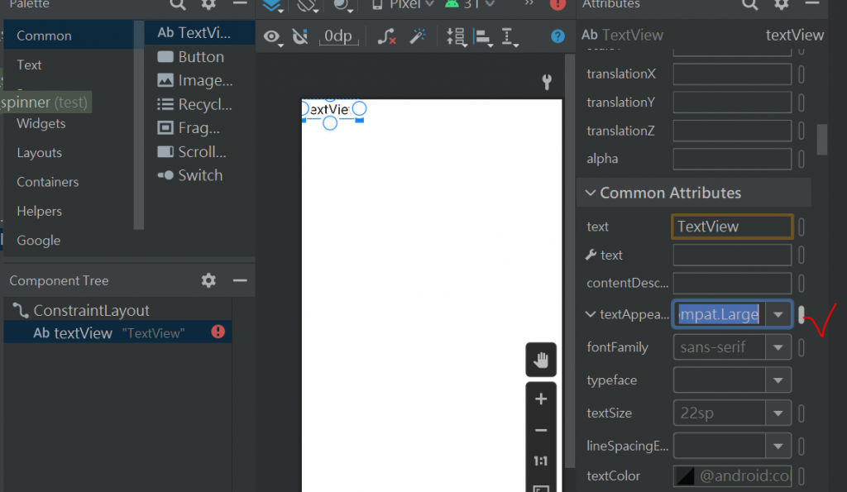This screenshot has height=492, width=847.
Task: Click textColor swatch
Action: (686, 475)
